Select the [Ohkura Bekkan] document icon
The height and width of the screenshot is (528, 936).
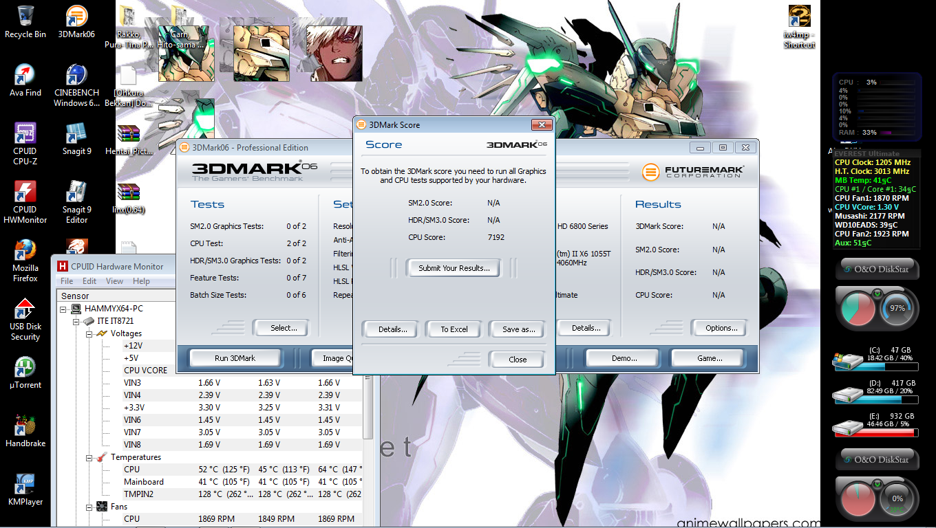(128, 85)
